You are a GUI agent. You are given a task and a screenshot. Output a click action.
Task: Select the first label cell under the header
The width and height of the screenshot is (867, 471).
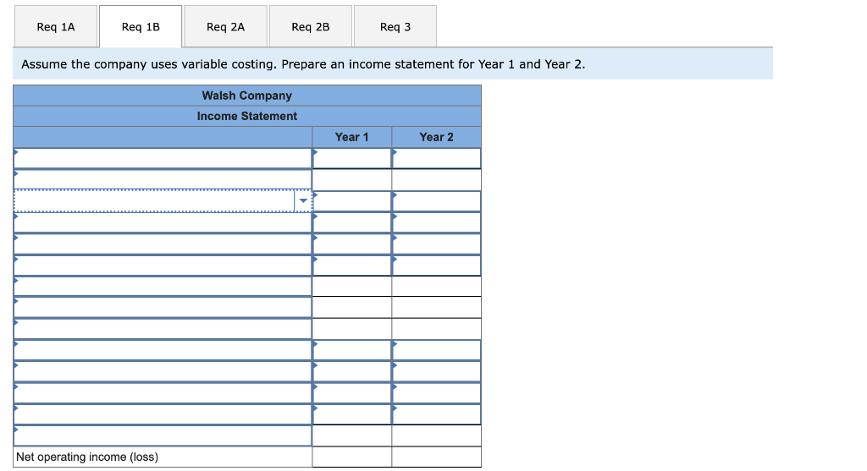(x=163, y=158)
